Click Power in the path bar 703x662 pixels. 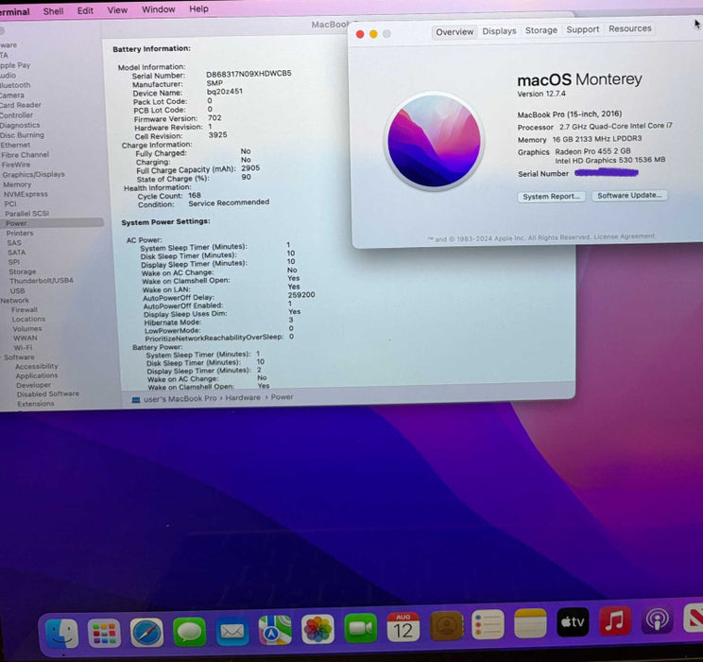click(x=282, y=397)
